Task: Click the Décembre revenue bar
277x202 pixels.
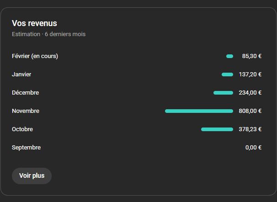Action: pos(223,93)
